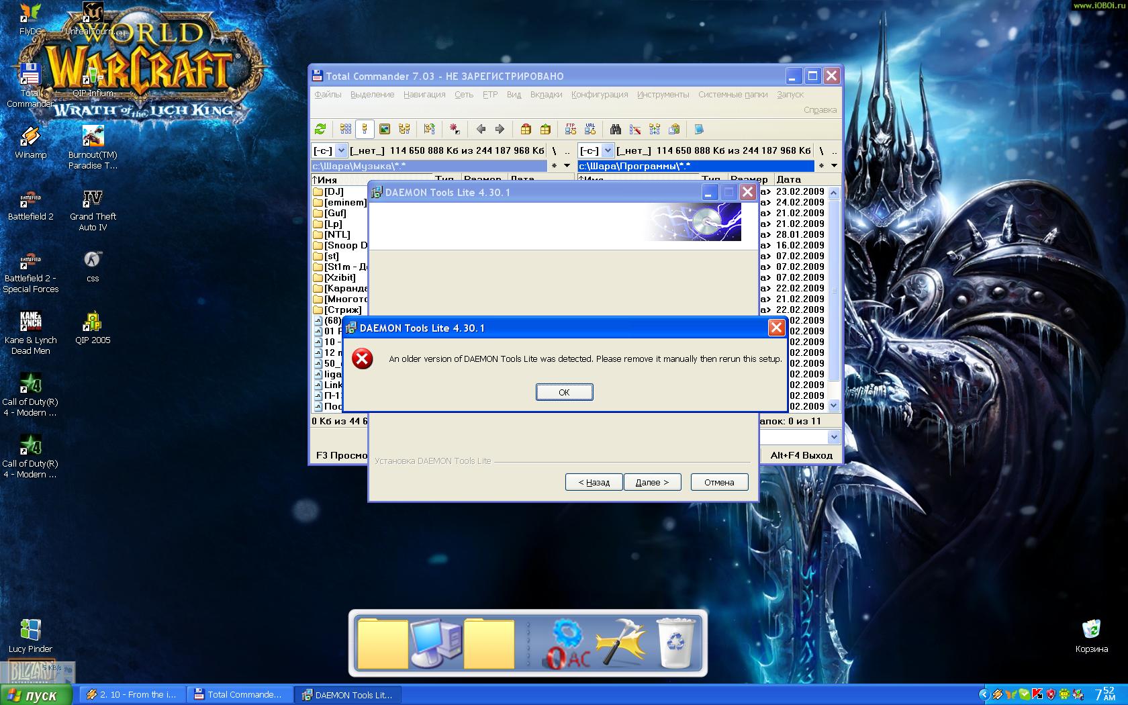This screenshot has width=1128, height=705.
Task: Open the css desktop shortcut
Action: coord(93,266)
